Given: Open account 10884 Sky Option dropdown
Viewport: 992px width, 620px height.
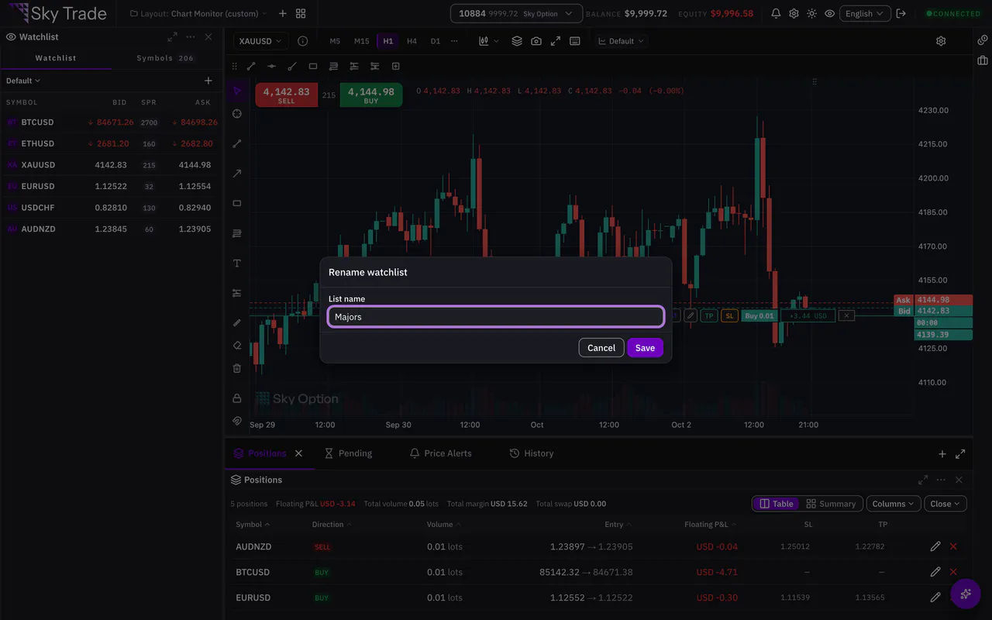Looking at the screenshot, I should coord(516,14).
